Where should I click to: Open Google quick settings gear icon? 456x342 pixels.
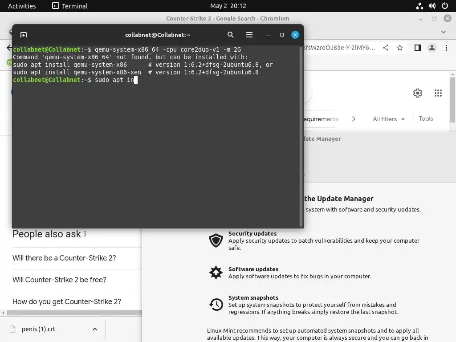[418, 93]
